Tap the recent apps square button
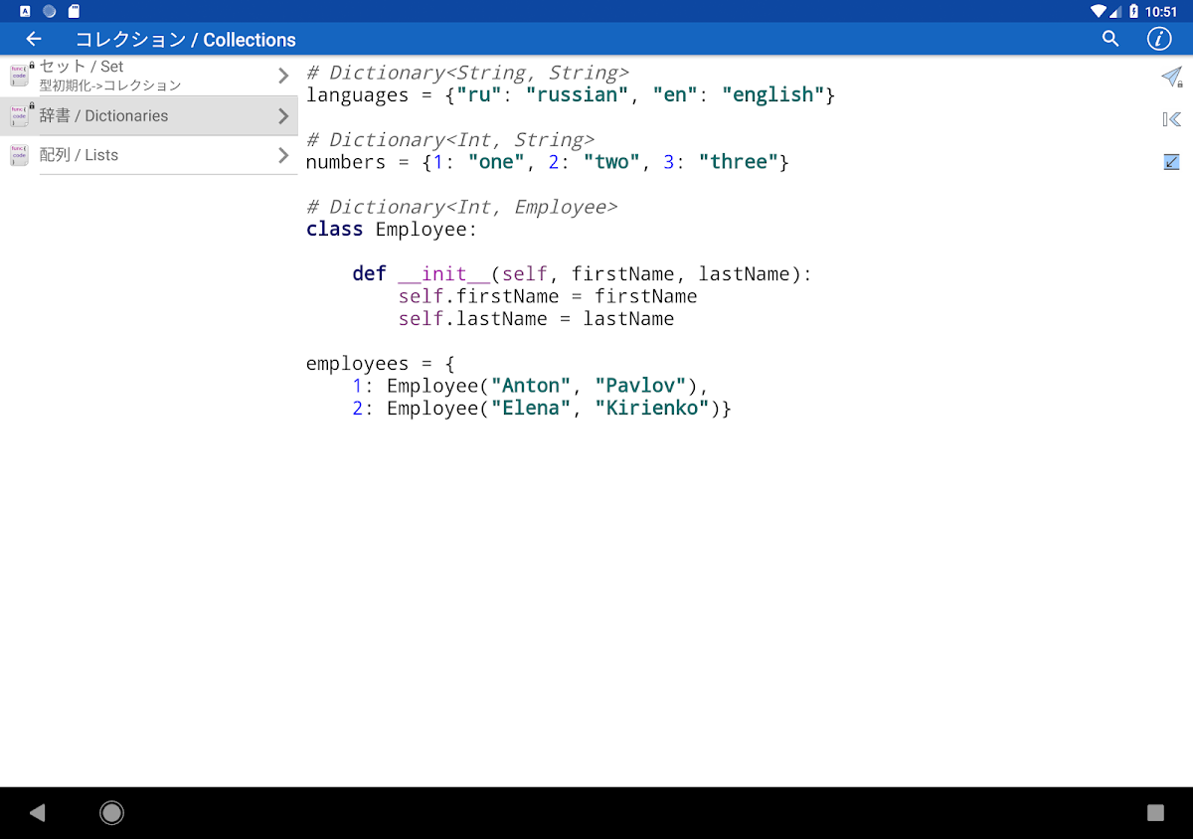Viewport: 1193px width, 839px height. [1155, 813]
